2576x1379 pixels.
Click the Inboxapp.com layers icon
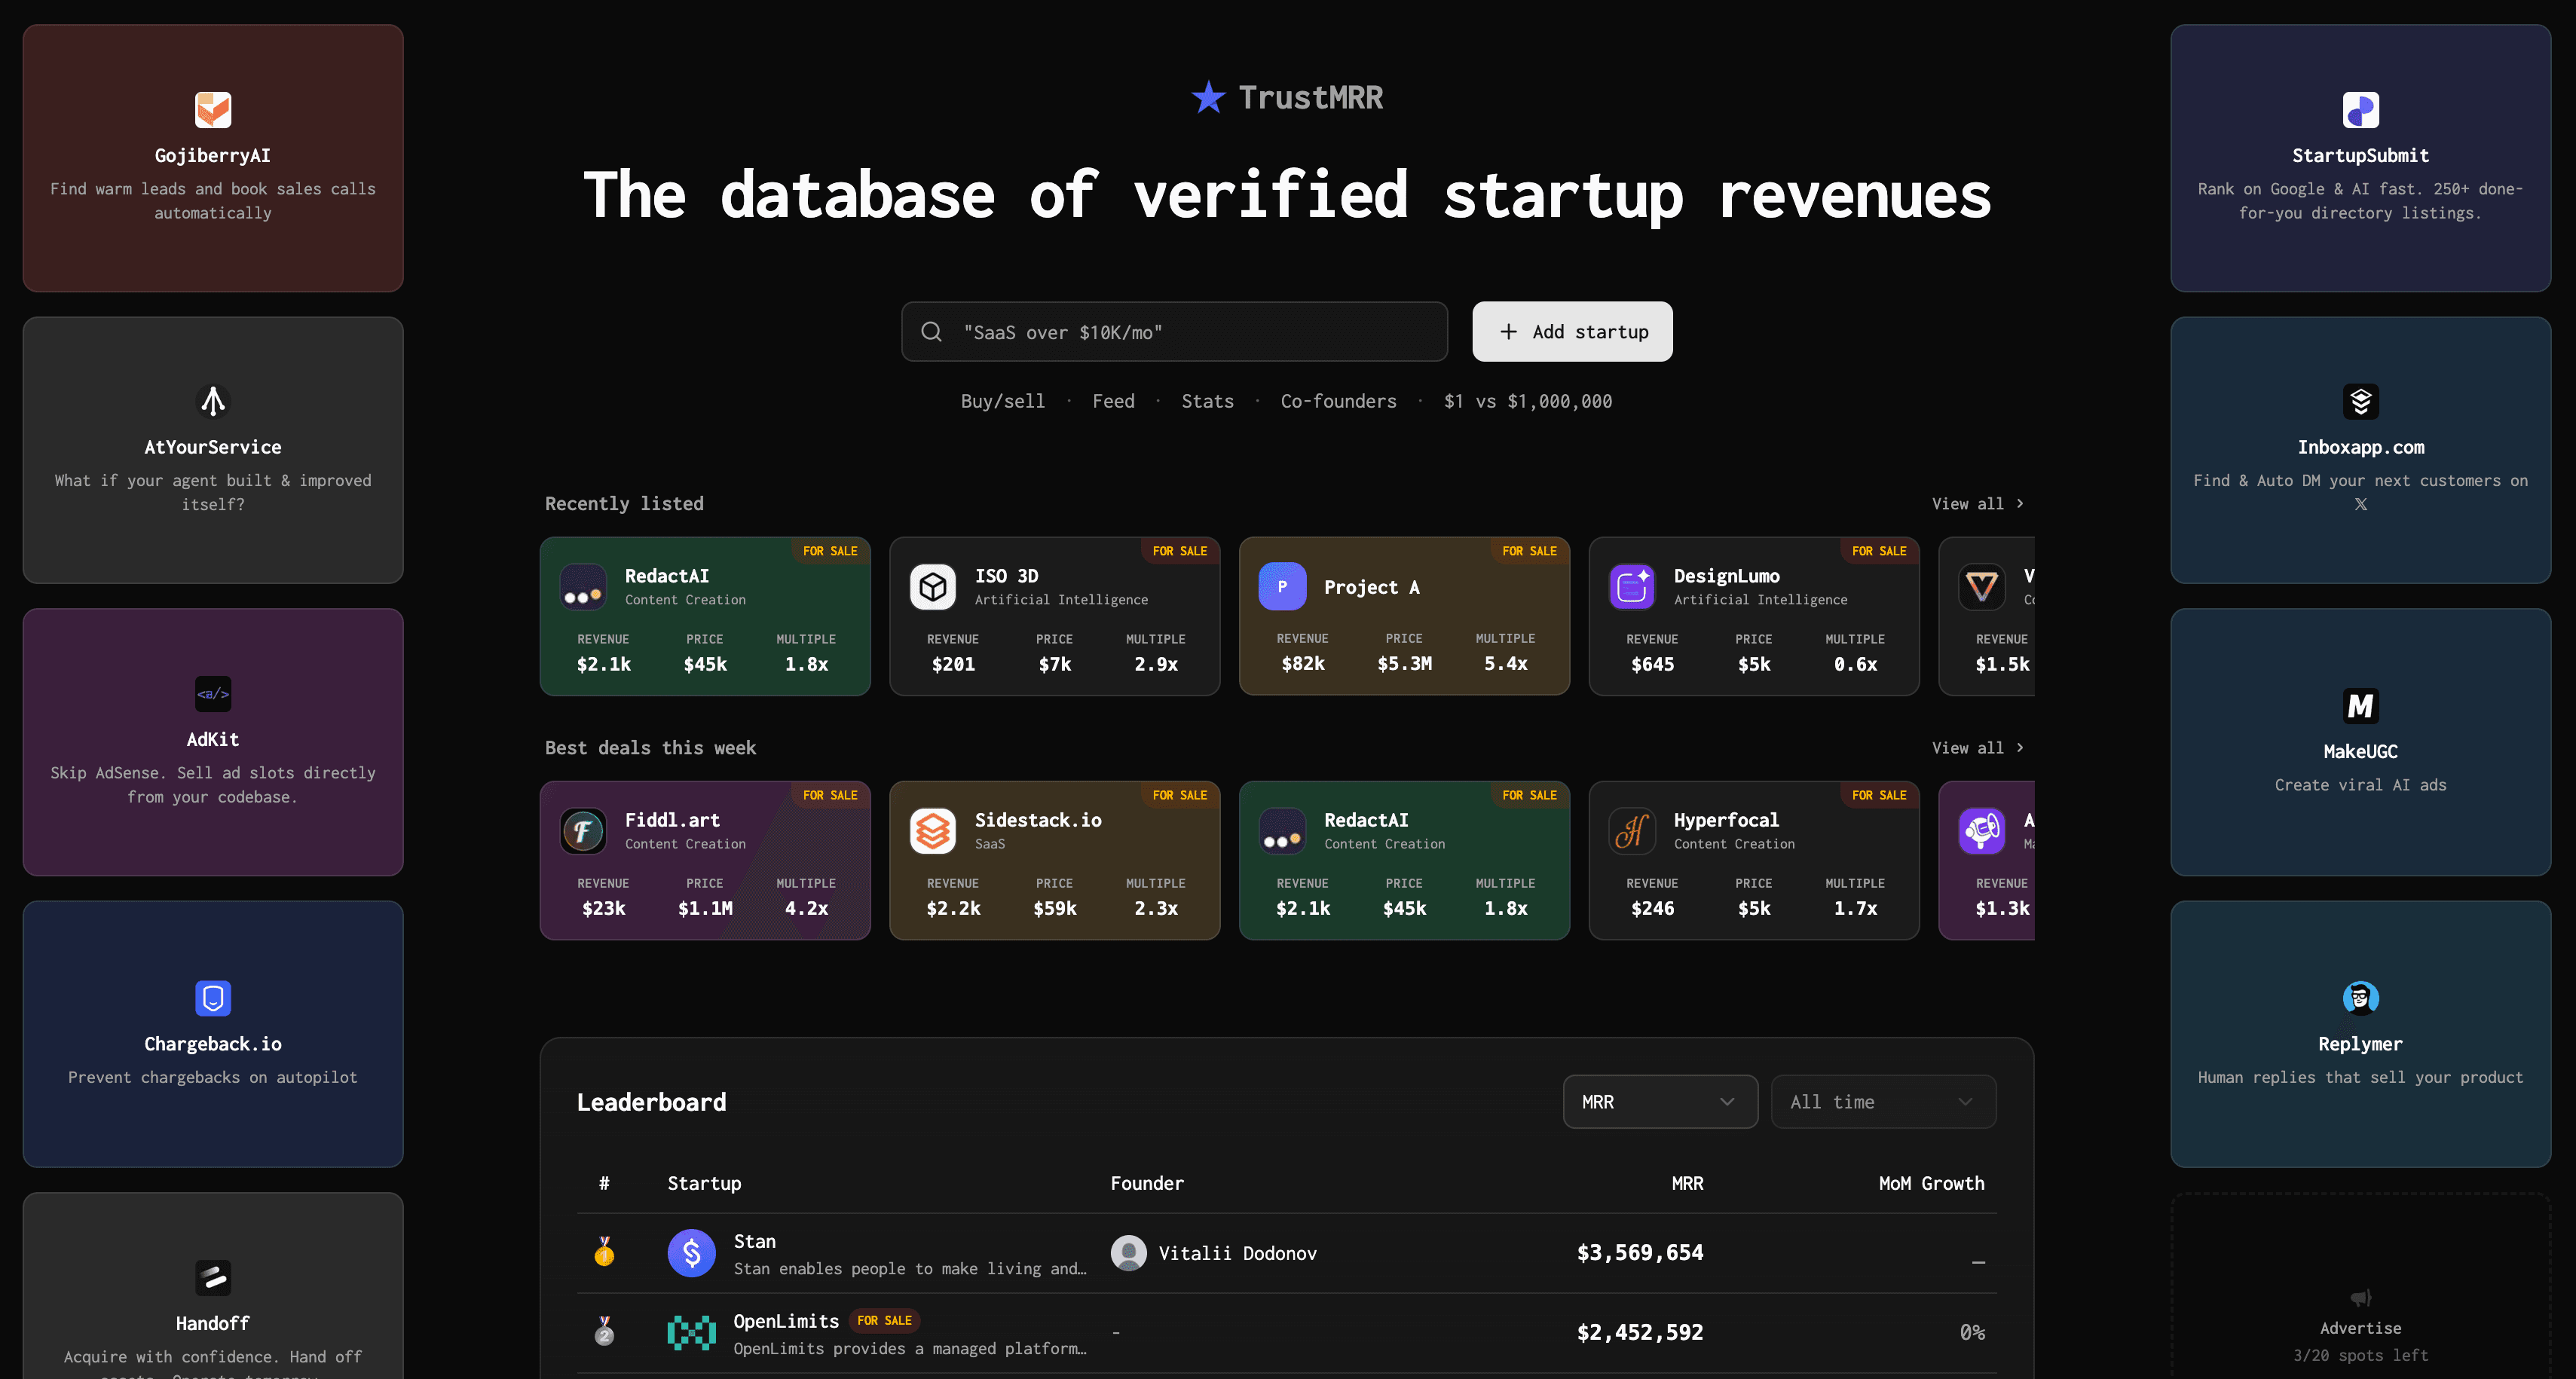point(2361,401)
